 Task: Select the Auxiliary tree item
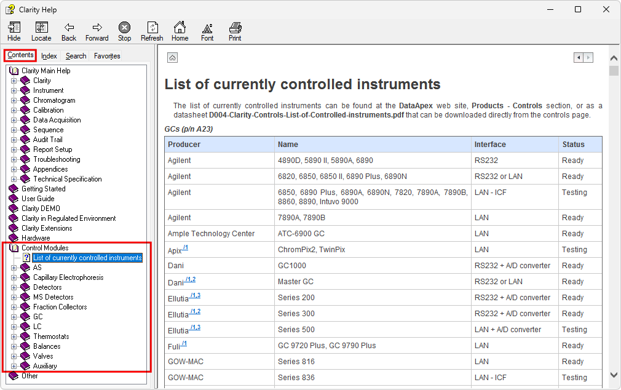(45, 366)
